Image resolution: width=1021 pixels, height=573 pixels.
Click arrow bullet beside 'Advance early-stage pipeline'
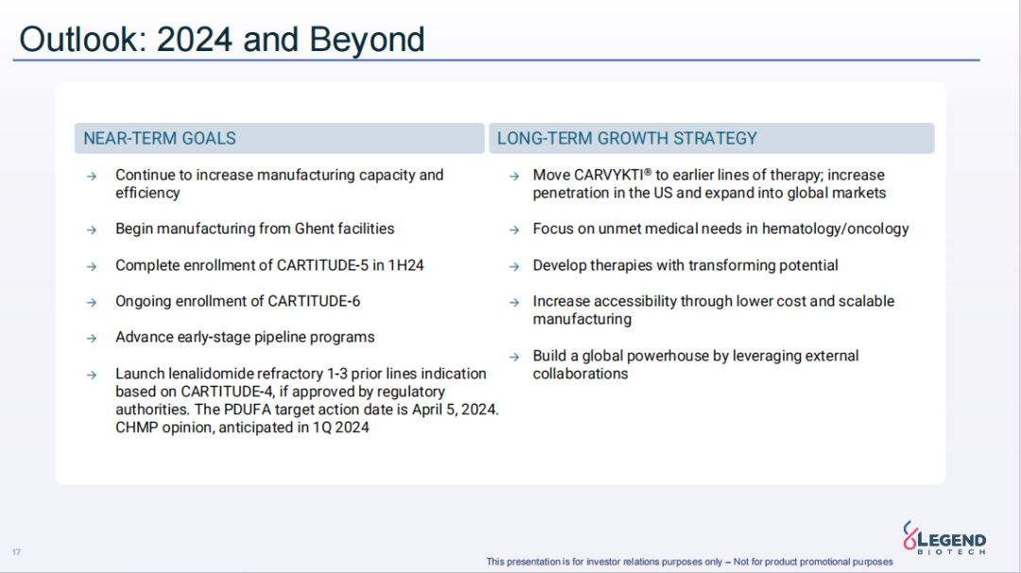[x=92, y=338]
